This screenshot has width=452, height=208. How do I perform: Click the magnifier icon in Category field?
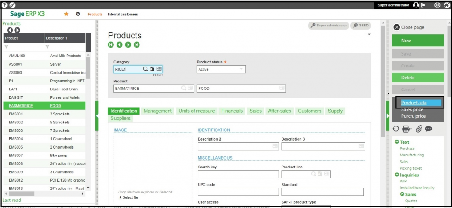click(145, 69)
